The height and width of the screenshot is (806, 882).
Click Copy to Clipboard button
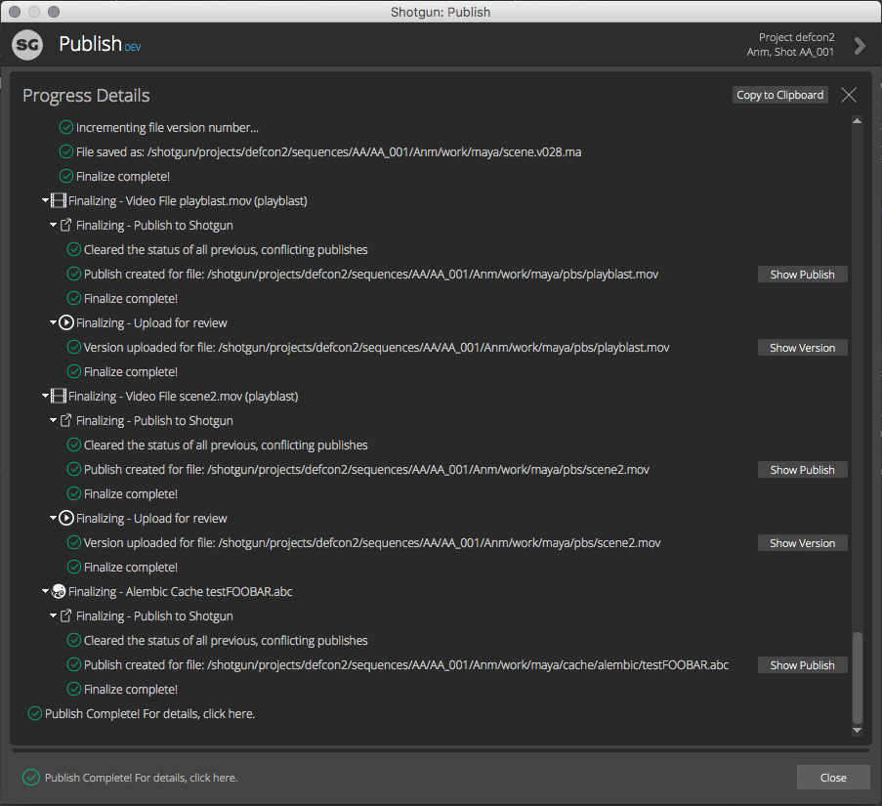coord(779,95)
